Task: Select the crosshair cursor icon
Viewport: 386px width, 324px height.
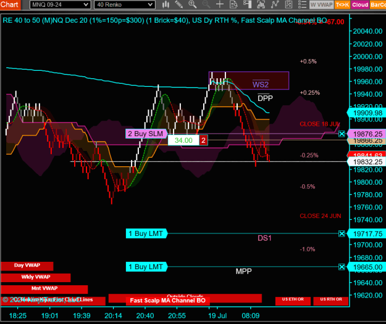Action: (220, 4)
